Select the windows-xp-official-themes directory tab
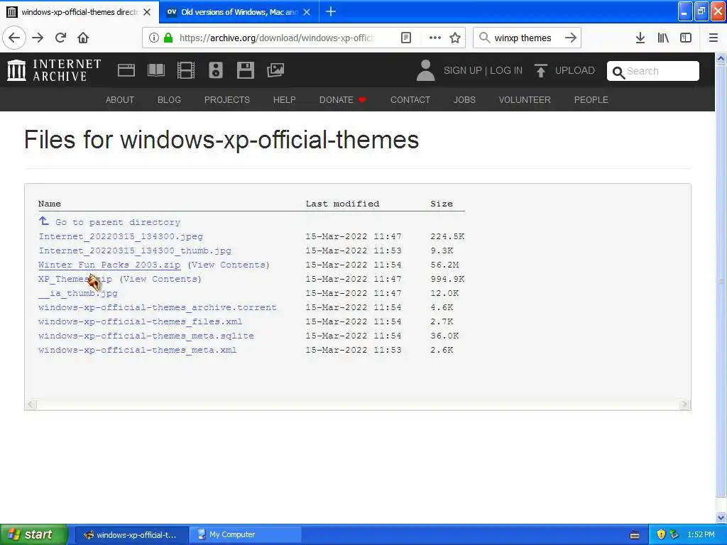Screen dimensions: 727x545 [79, 12]
